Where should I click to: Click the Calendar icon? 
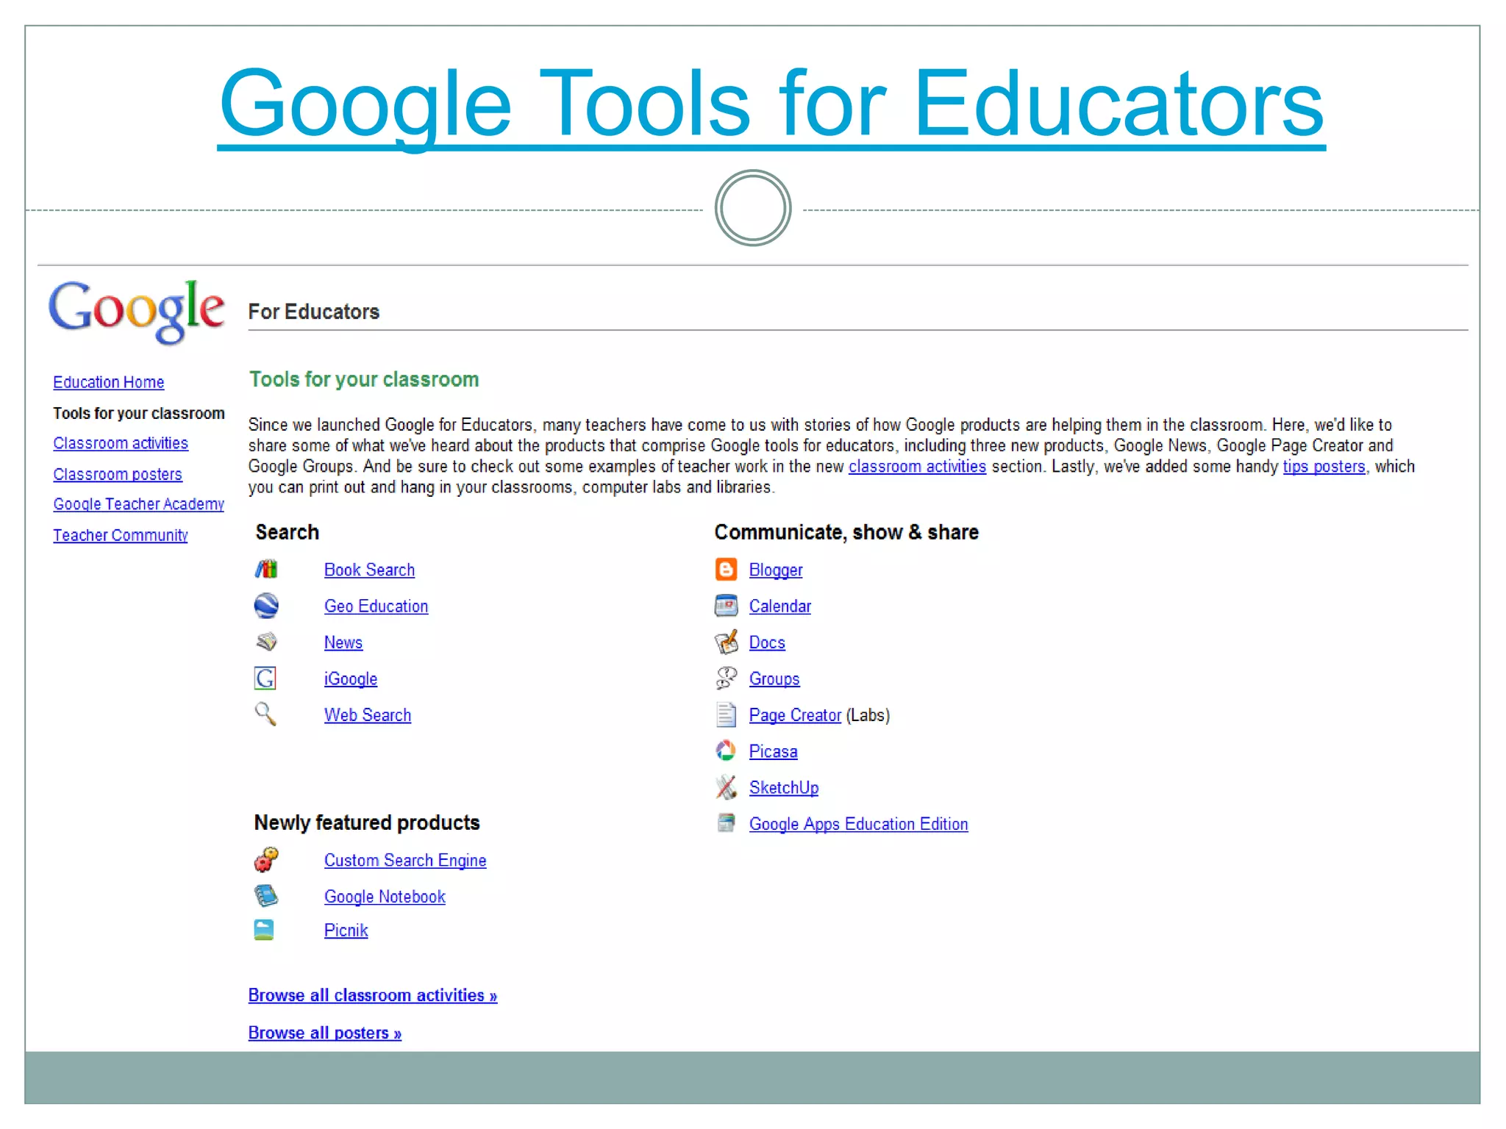point(726,606)
